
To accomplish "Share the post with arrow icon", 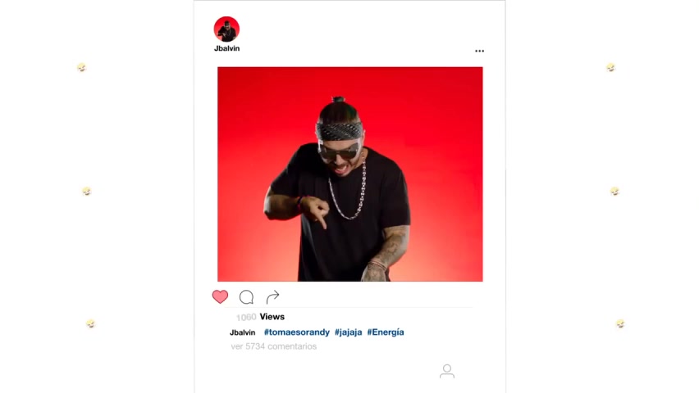I will pos(272,296).
